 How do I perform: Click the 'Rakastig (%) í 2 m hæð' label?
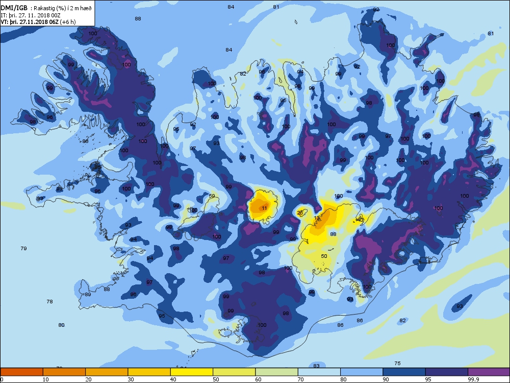[x=63, y=8]
